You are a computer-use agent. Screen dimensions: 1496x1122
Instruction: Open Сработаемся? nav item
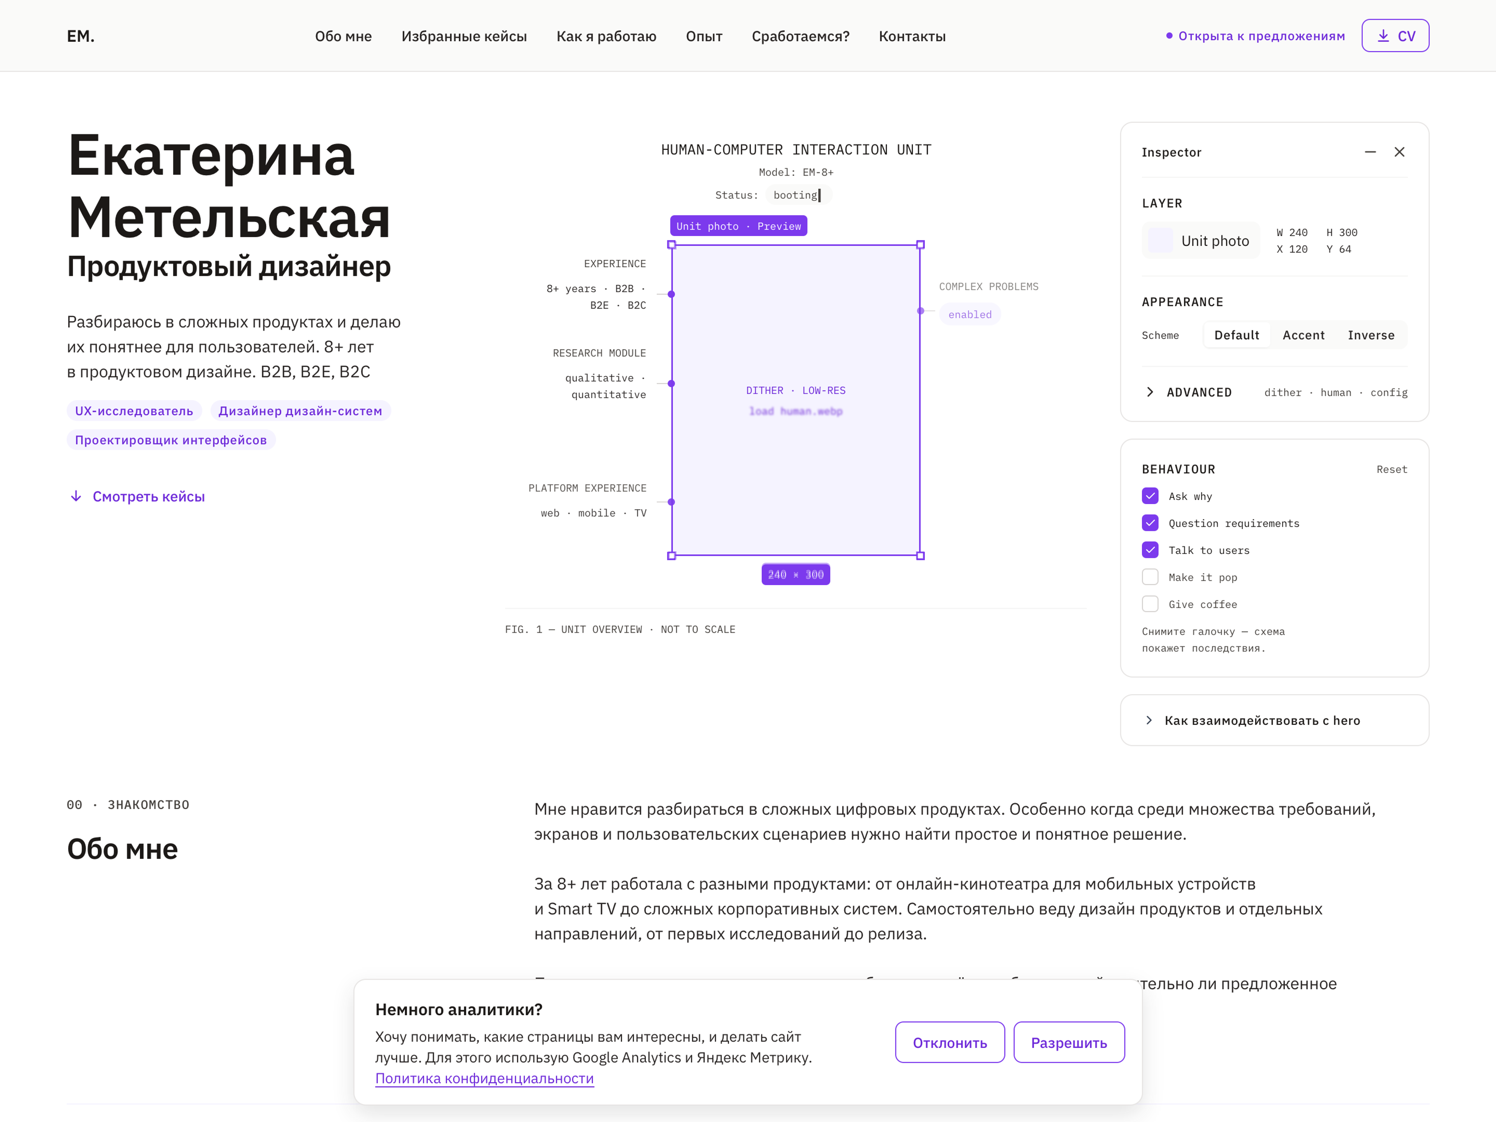(x=800, y=37)
